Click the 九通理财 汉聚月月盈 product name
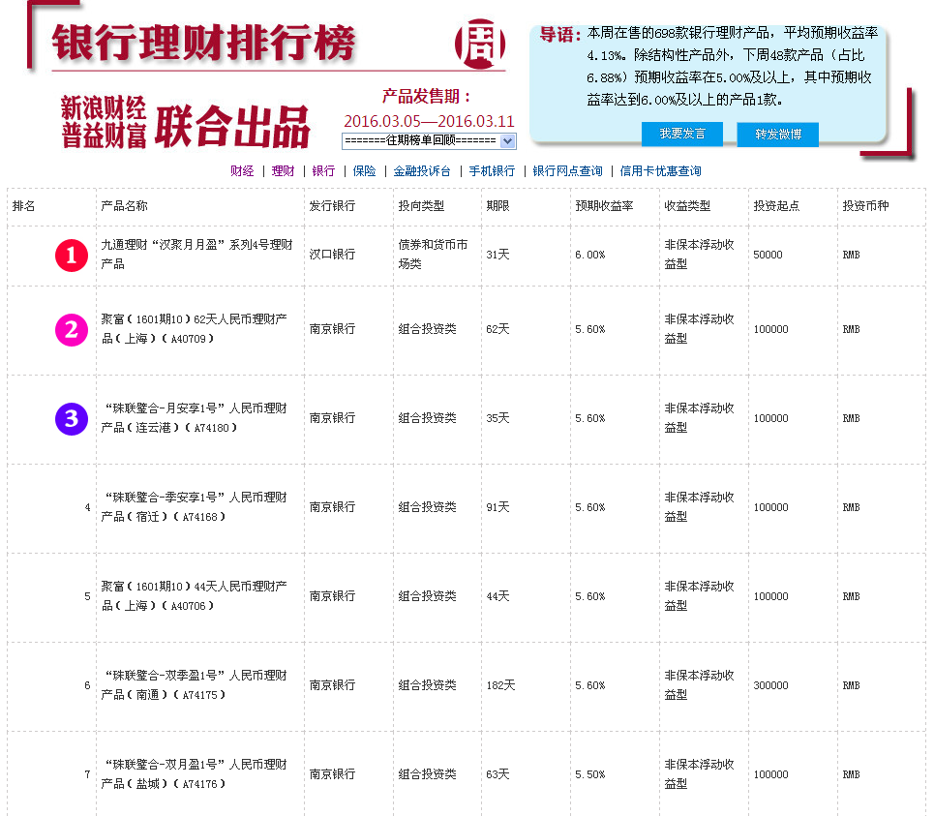934x816 pixels. (196, 255)
